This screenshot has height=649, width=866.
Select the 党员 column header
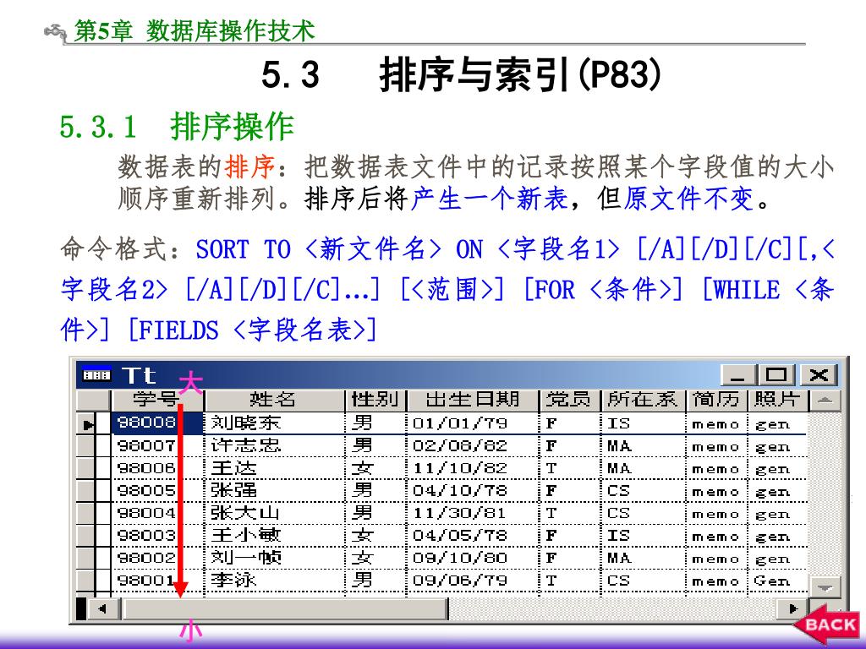click(569, 400)
